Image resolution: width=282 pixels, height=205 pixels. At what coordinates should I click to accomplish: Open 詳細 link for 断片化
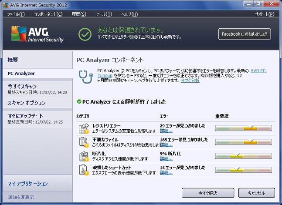166,158
